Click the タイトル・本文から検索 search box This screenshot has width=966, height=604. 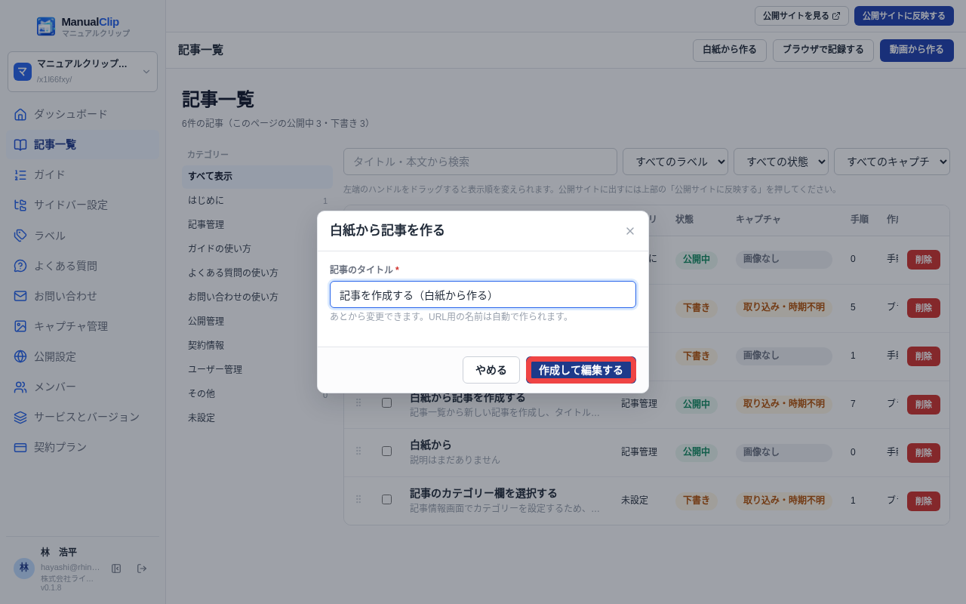coord(480,162)
